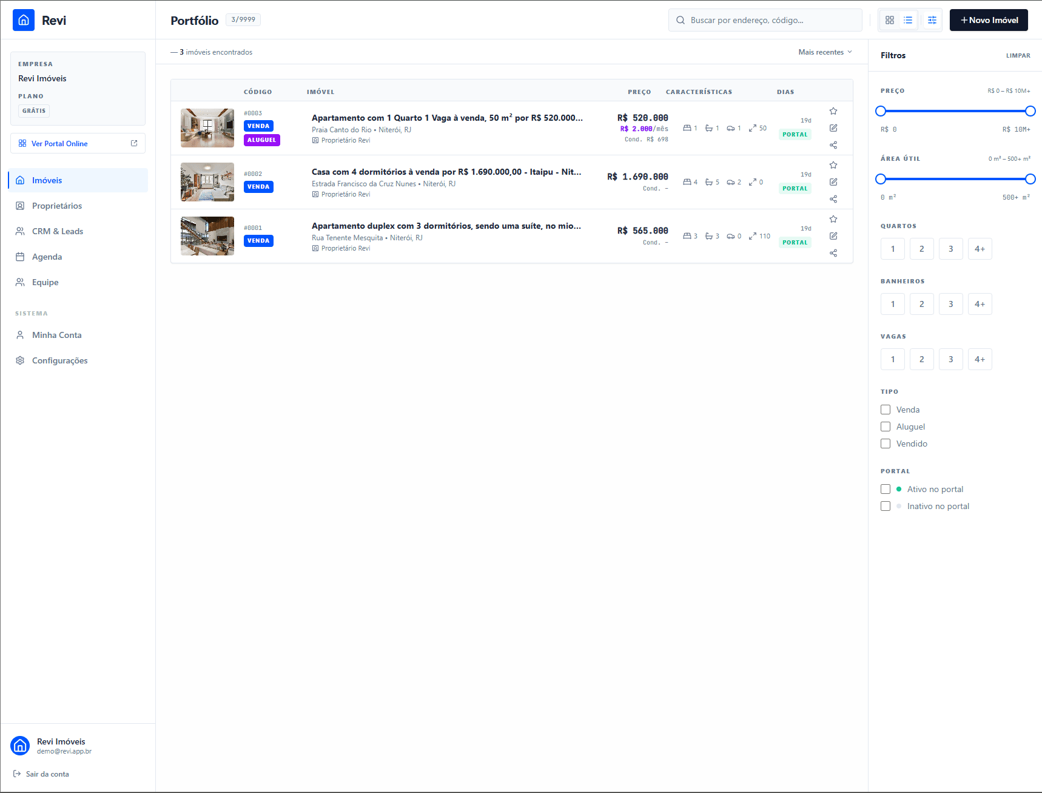Edit the Casa com 4 dormitórios listing
This screenshot has height=793, width=1042.
(x=833, y=181)
